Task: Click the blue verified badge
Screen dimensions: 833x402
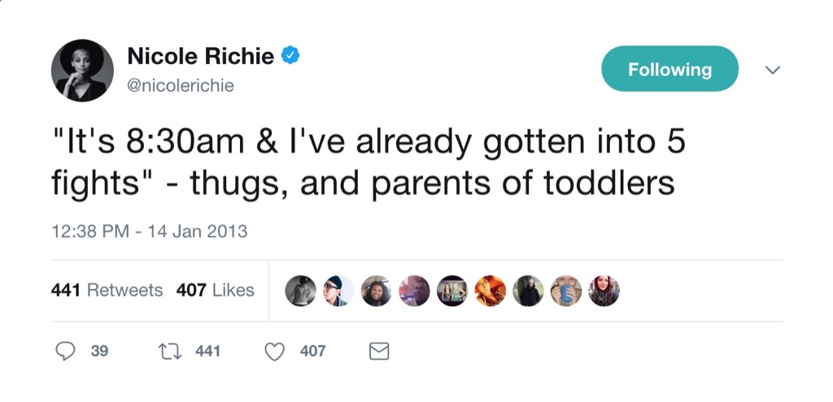Action: pyautogui.click(x=290, y=55)
